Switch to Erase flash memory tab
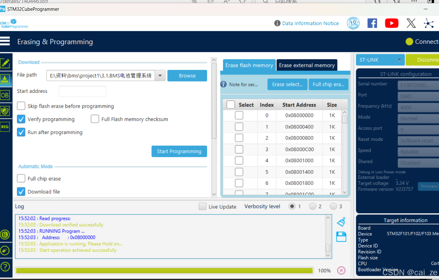439x280 pixels. [249, 65]
